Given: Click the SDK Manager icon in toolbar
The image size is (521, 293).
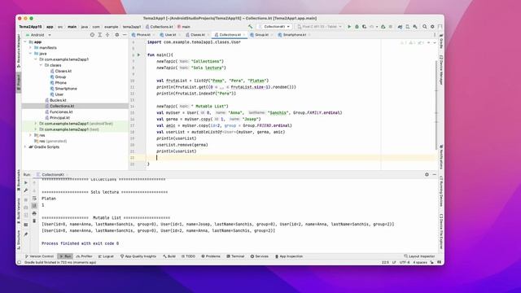Looking at the screenshot, I should [415, 27].
